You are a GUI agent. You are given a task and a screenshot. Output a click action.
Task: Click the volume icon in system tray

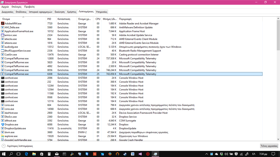tap(226, 154)
